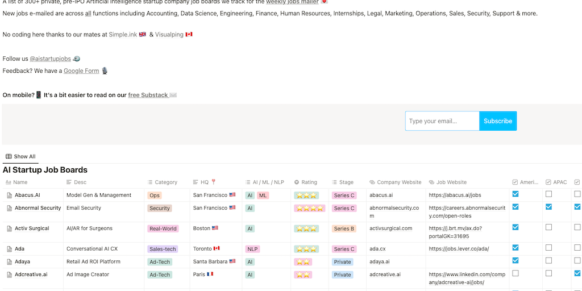582x291 pixels.
Task: Open the @aistartupjobs link
Action: 50,59
